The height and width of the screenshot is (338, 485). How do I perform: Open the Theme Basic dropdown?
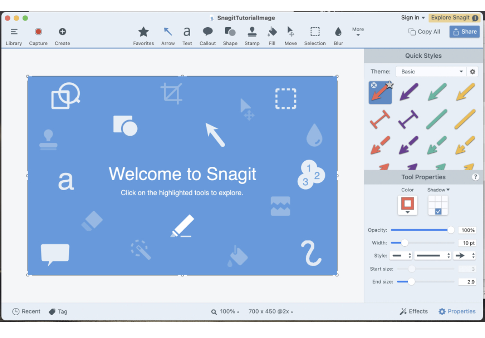tap(431, 72)
